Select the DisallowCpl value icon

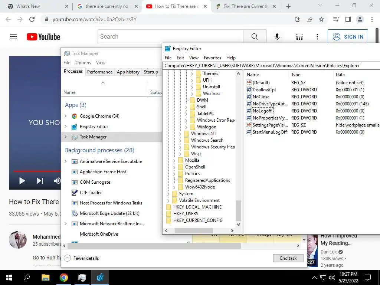249,90
